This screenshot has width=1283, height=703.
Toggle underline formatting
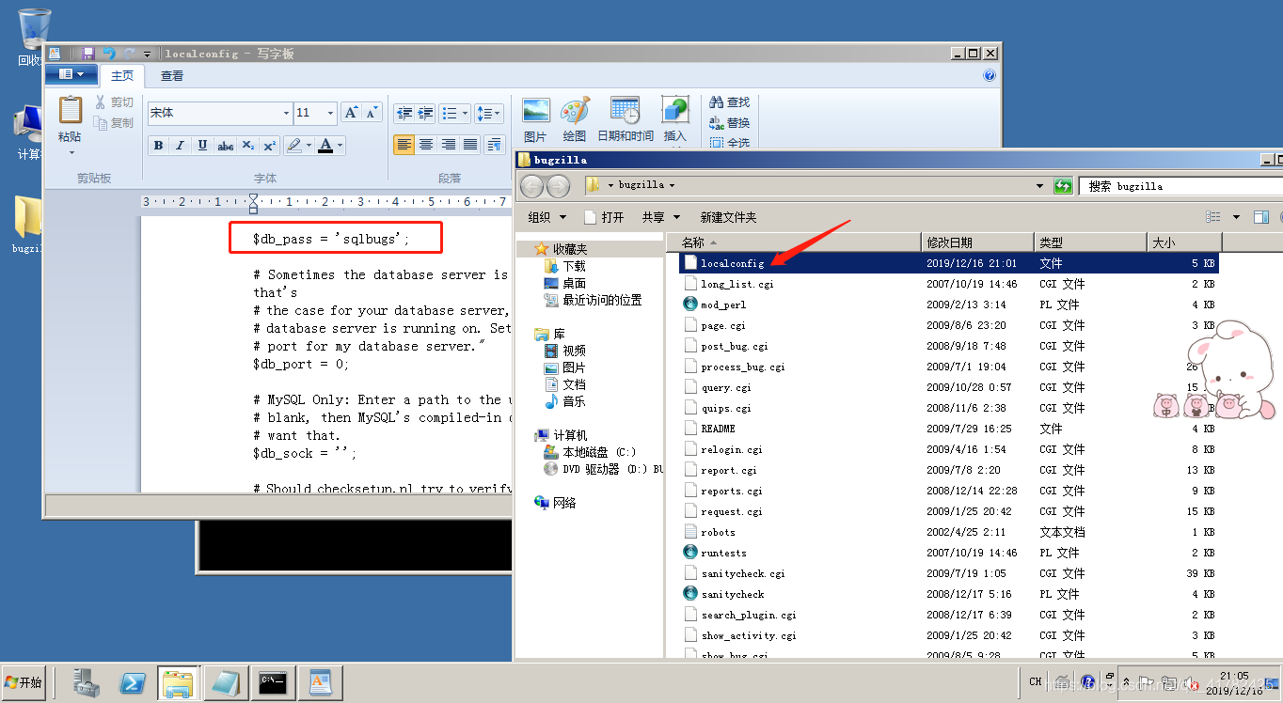202,146
